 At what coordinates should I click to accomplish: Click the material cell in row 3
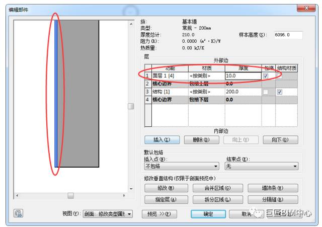point(207,92)
